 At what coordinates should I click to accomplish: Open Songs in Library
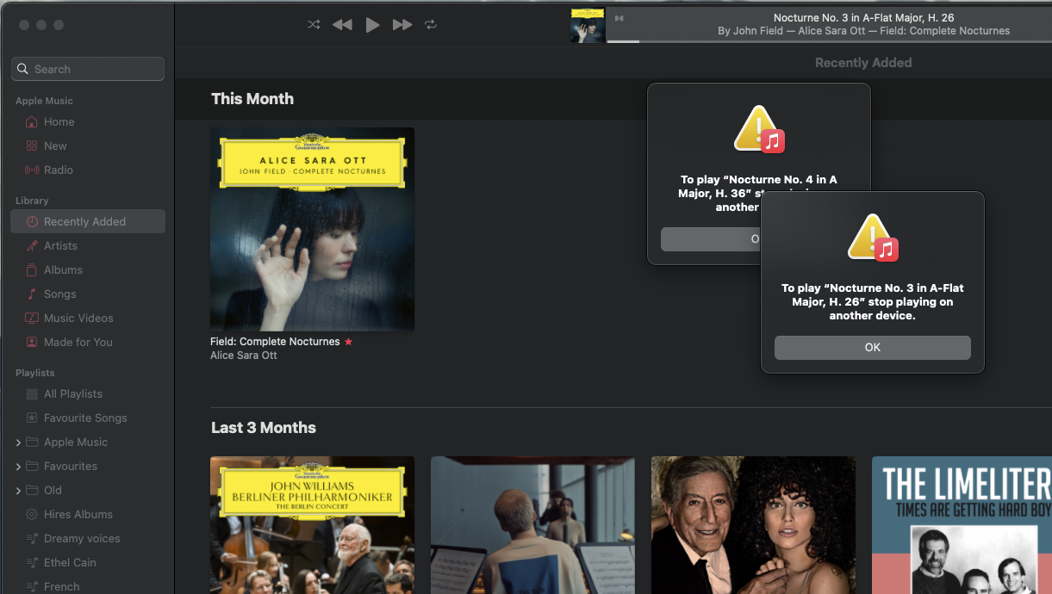click(x=88, y=294)
